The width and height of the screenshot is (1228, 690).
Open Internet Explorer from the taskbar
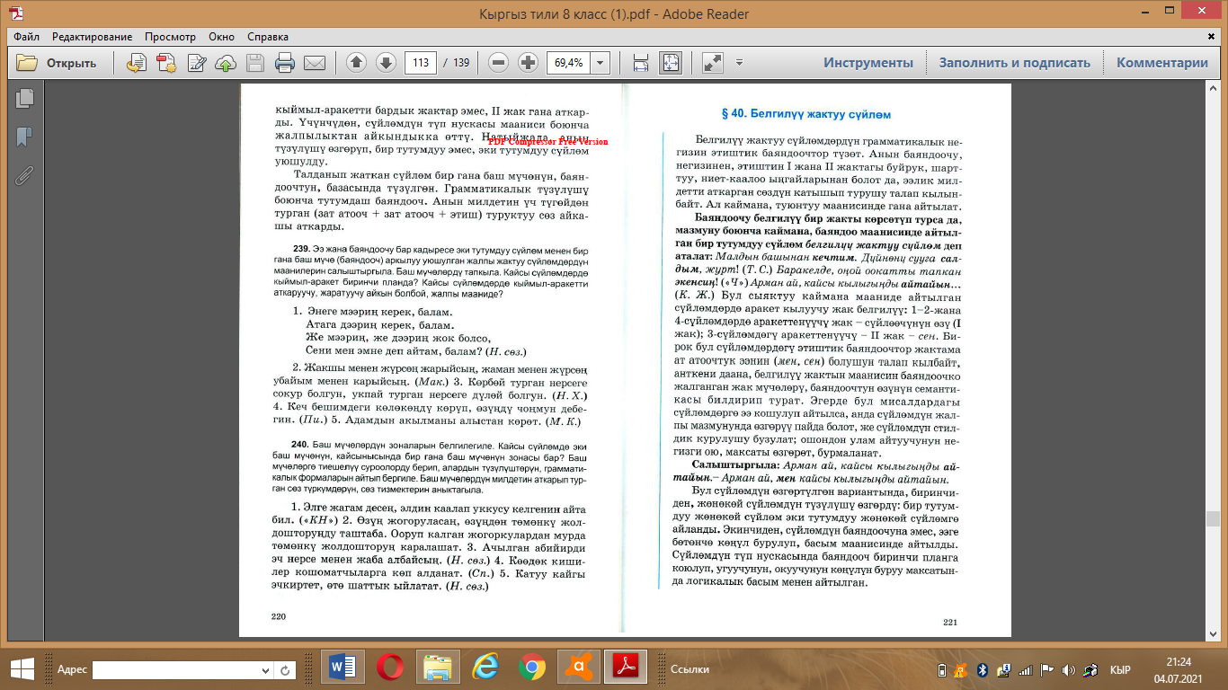point(484,668)
